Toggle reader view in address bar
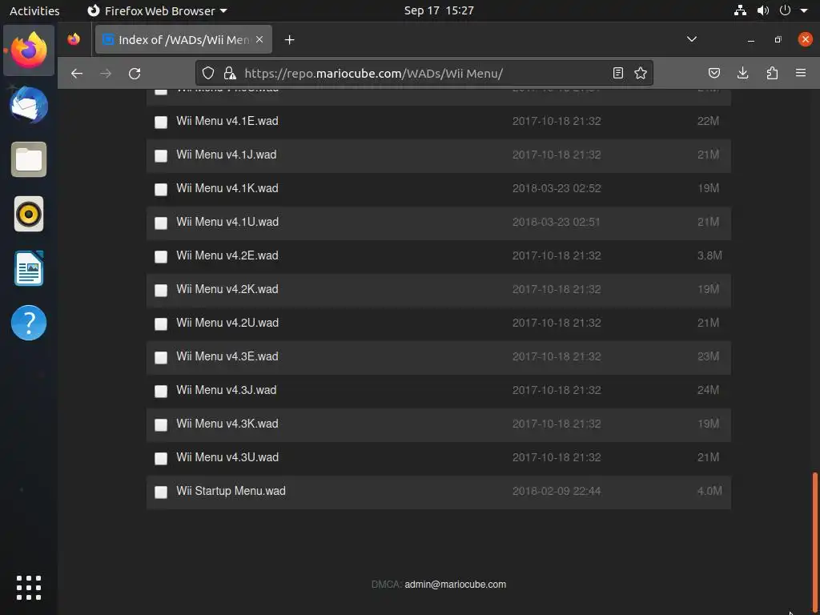The width and height of the screenshot is (820, 615). (617, 73)
